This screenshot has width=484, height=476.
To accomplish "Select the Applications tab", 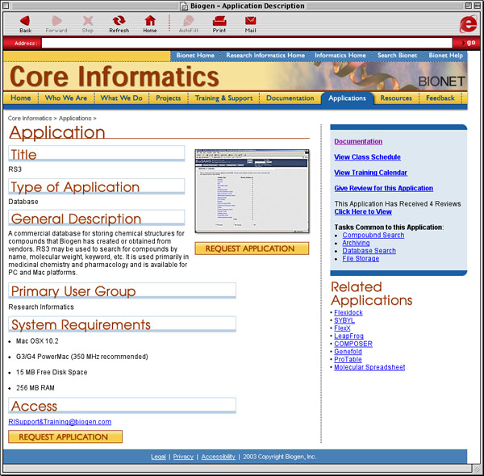I will (x=347, y=98).
